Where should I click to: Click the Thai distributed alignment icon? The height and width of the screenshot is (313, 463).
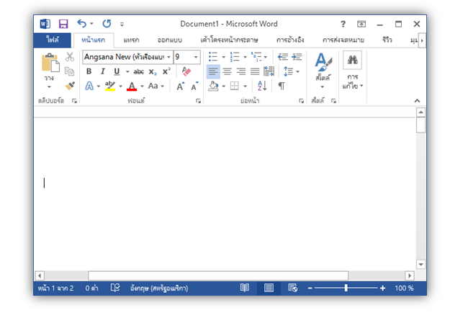pos(269,71)
